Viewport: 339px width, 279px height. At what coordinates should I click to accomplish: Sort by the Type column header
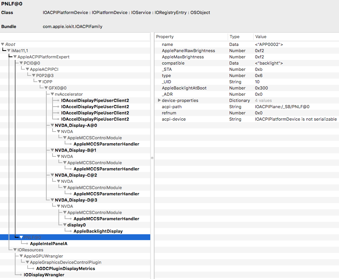241,37
